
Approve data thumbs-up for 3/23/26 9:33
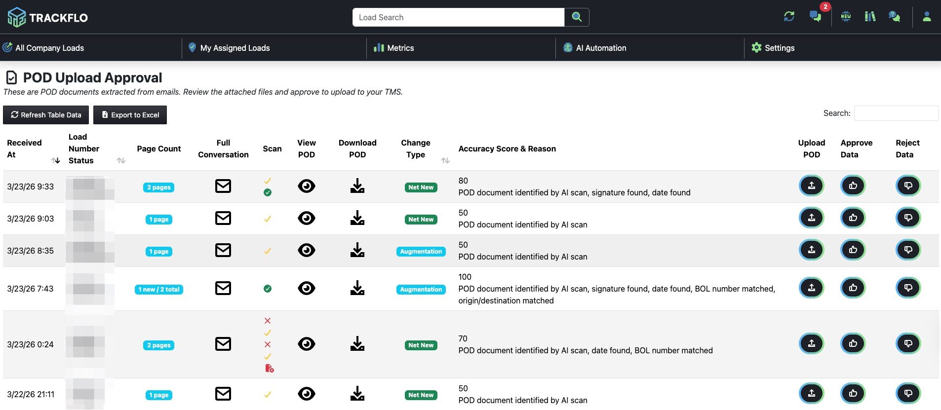tap(853, 186)
